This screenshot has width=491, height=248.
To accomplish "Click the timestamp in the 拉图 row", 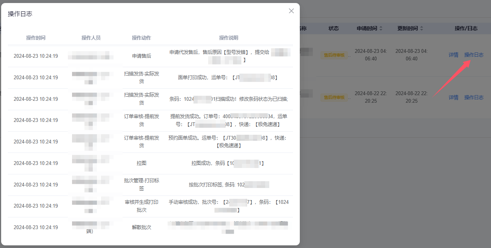I will (36, 163).
